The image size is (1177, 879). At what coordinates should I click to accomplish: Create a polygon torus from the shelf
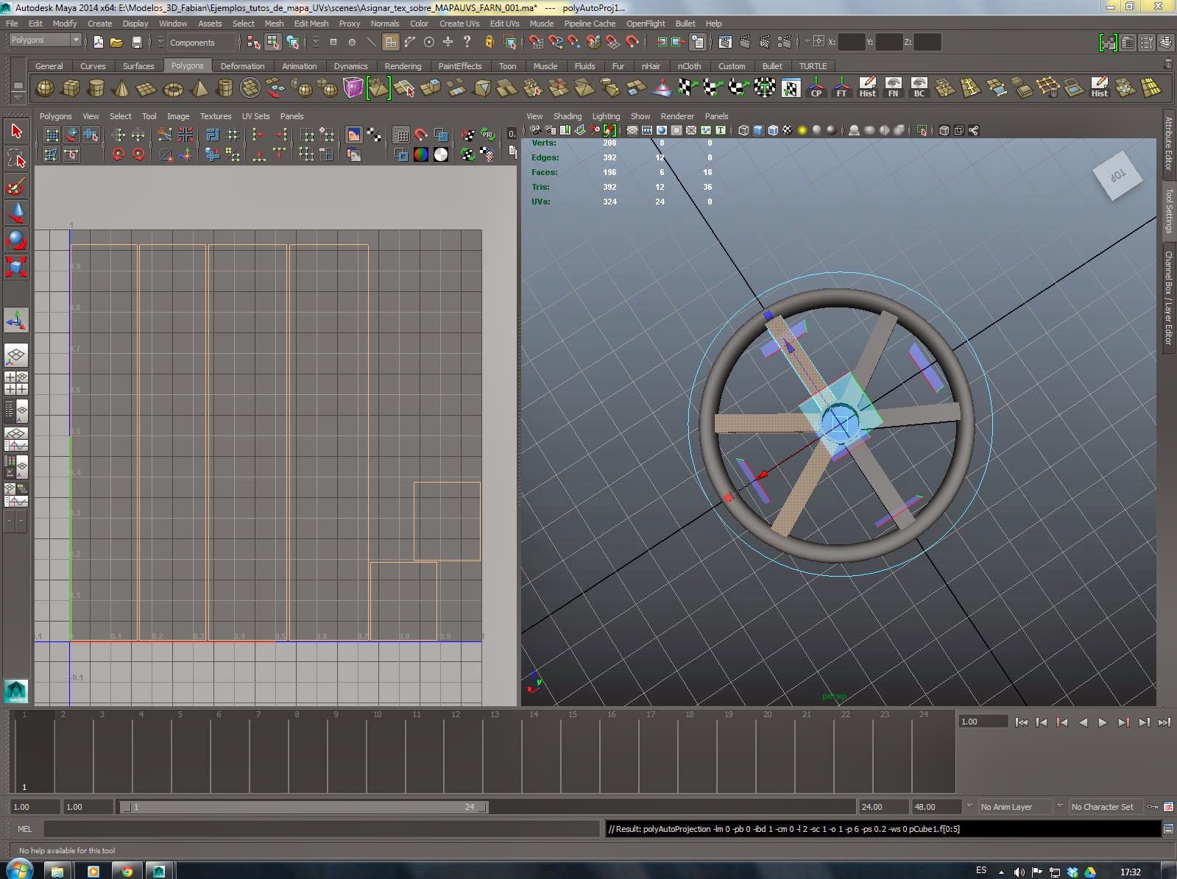(173, 89)
